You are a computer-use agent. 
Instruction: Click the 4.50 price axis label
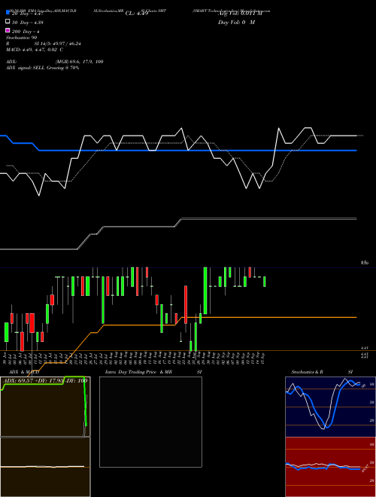coord(365,263)
